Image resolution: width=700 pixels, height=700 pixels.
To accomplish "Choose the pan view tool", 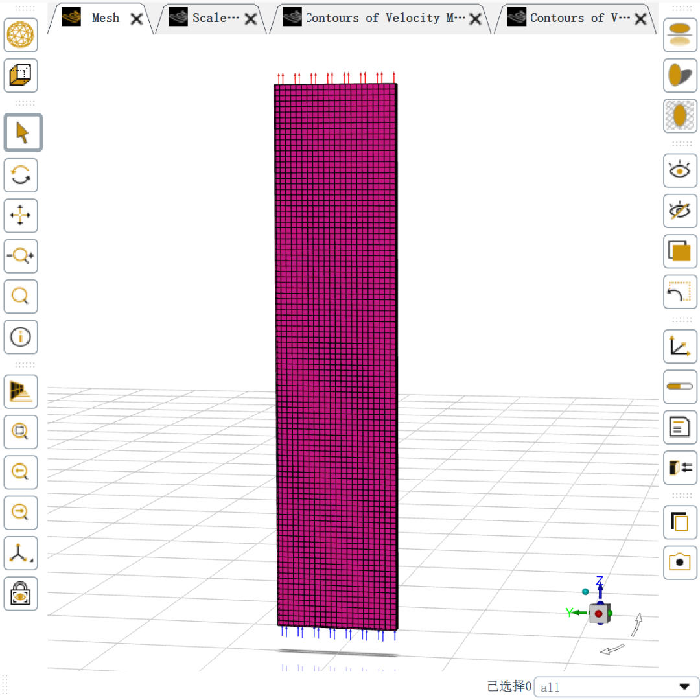I will 21,216.
